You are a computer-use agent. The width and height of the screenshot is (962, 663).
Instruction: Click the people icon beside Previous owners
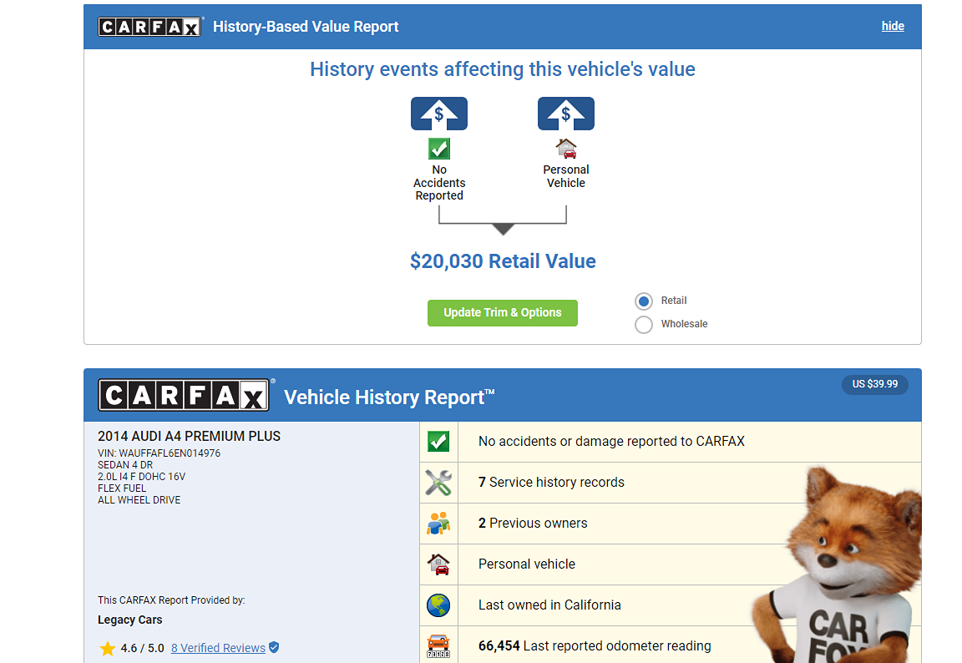pos(438,524)
